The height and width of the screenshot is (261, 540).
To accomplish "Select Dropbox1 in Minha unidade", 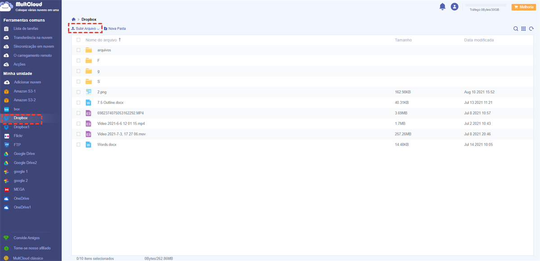I will coord(22,127).
